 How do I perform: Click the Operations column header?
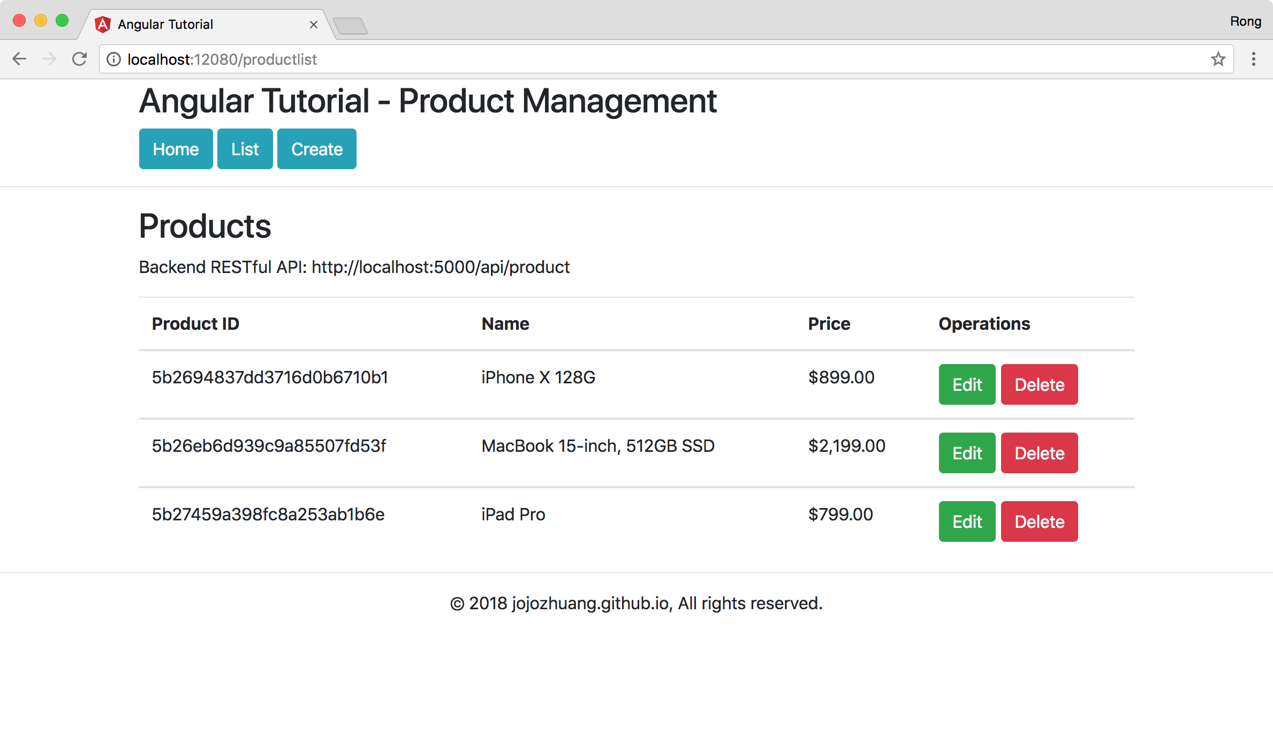click(x=984, y=324)
